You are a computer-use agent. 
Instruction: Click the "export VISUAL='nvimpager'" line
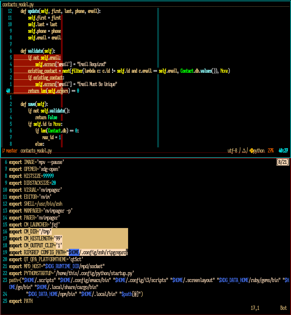click(35, 190)
